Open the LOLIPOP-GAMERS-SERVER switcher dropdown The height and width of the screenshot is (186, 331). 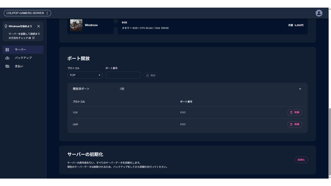[x=27, y=13]
